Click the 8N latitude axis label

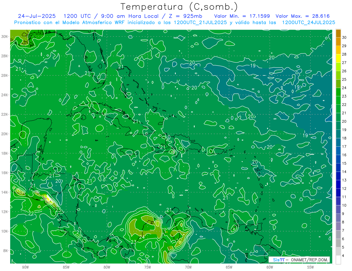pos(6,251)
